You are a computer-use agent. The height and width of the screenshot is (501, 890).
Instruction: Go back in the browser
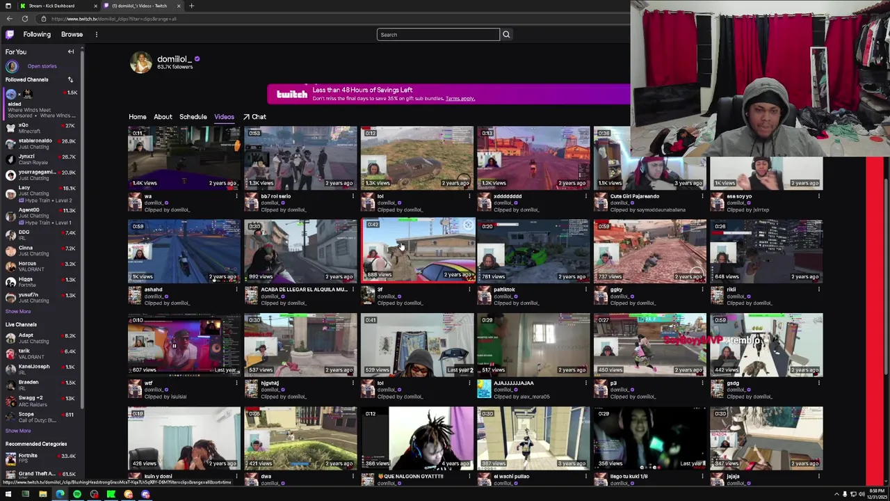[x=9, y=19]
